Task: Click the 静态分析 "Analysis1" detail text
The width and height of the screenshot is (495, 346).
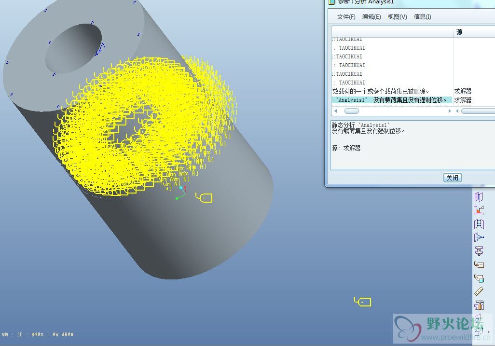Action: pos(360,125)
